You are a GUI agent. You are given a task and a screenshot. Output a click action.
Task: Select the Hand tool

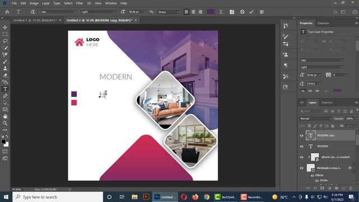[x=5, y=116]
